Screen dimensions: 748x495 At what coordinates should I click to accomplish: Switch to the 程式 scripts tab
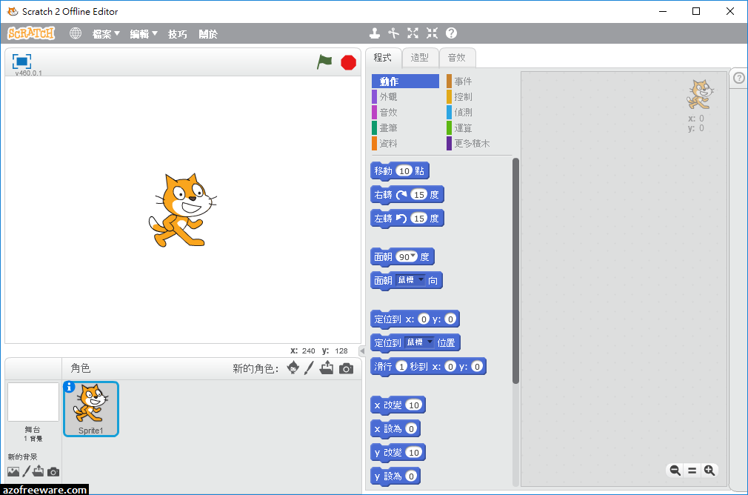pos(383,58)
